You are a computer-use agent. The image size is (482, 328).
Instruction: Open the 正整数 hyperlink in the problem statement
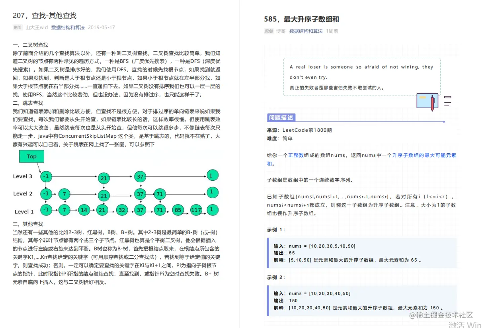tap(296, 155)
